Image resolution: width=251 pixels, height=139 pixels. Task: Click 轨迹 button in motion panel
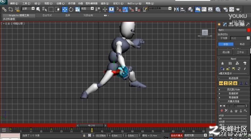click(242, 44)
